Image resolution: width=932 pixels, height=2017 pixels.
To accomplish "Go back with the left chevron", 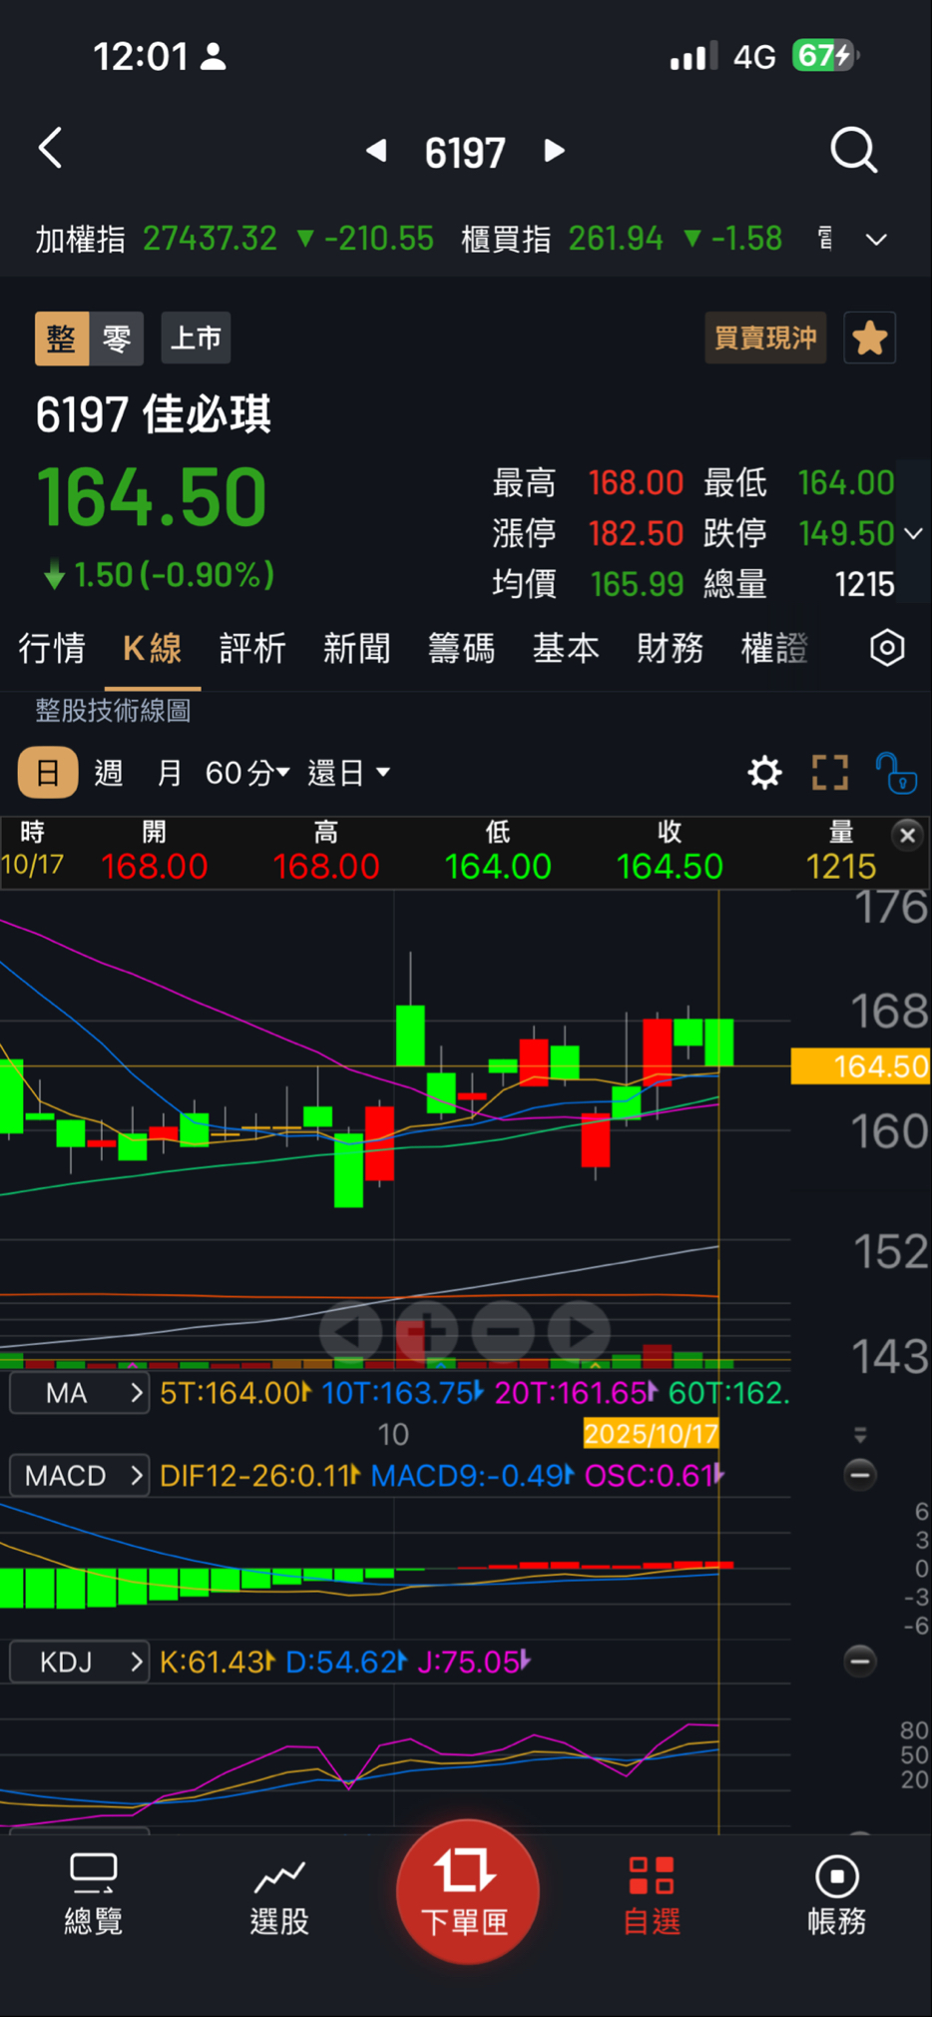I will pos(51,149).
